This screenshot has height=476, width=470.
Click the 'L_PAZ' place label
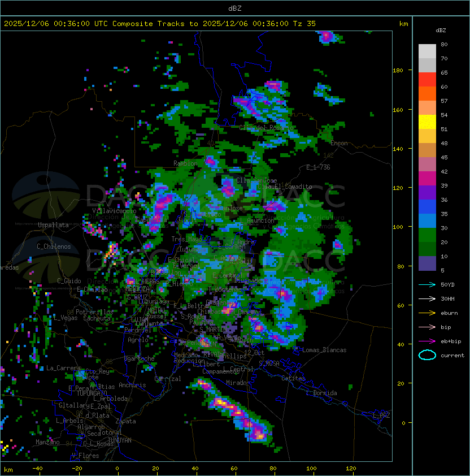[381, 416]
